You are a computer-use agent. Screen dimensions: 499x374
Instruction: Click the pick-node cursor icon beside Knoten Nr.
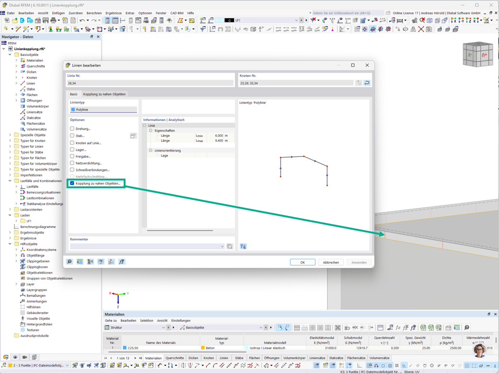359,83
